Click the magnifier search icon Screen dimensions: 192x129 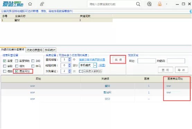pyautogui.click(x=138, y=4)
